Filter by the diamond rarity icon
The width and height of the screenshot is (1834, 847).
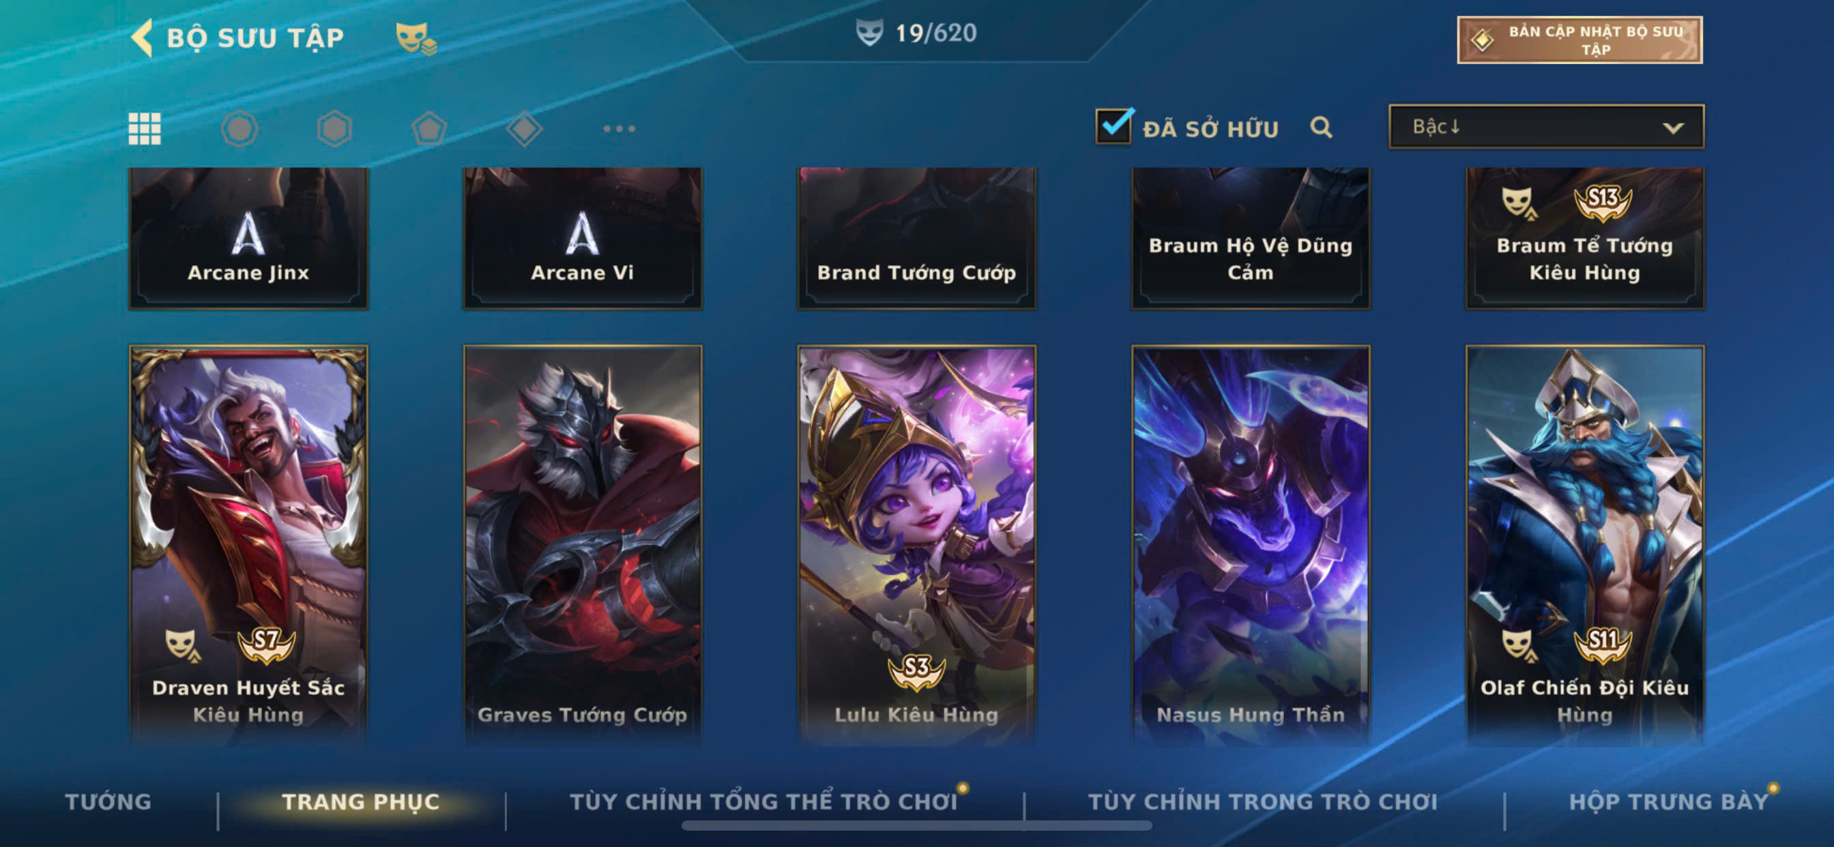524,129
